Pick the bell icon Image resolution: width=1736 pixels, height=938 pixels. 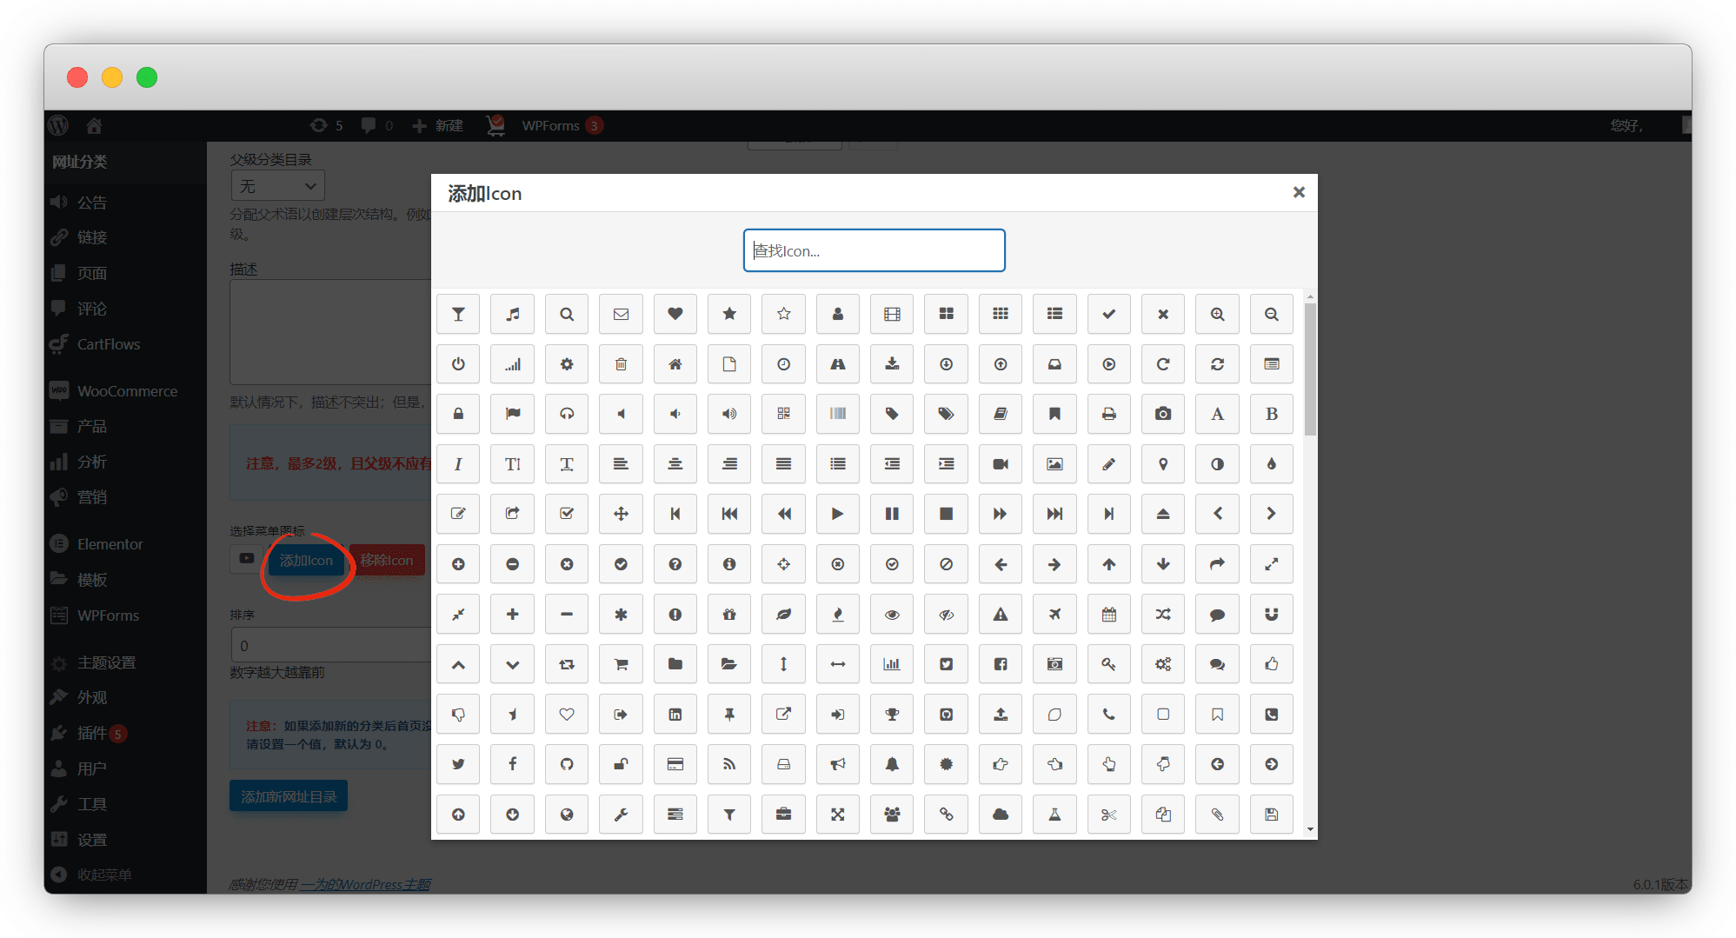(x=892, y=764)
